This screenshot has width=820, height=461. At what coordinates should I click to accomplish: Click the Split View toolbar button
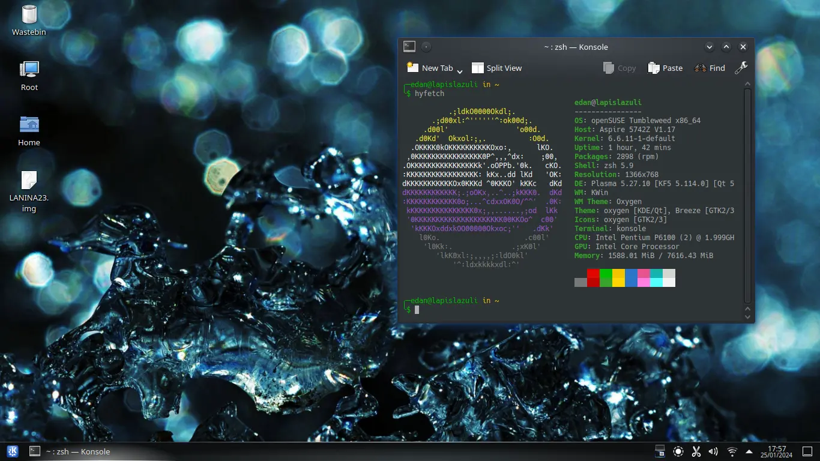tap(496, 68)
